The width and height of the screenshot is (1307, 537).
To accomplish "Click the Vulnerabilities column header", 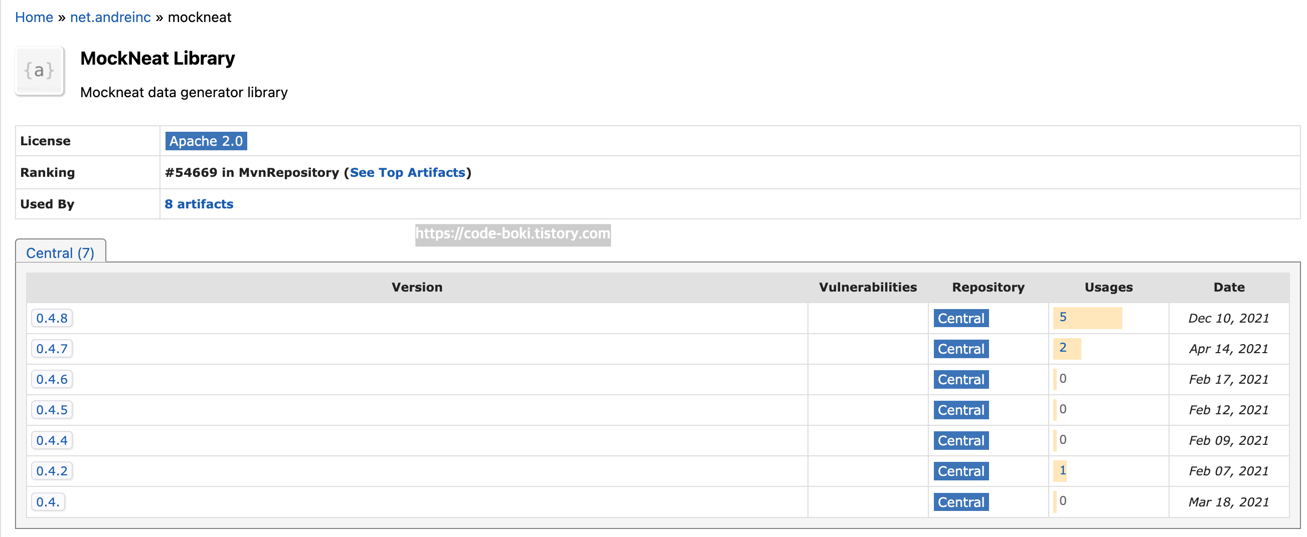I will coord(868,287).
